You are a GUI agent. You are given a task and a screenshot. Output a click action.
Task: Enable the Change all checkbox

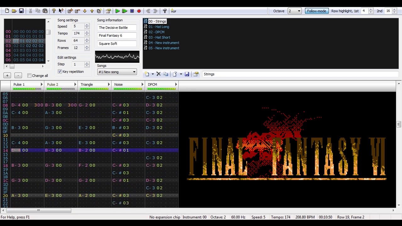pos(30,76)
